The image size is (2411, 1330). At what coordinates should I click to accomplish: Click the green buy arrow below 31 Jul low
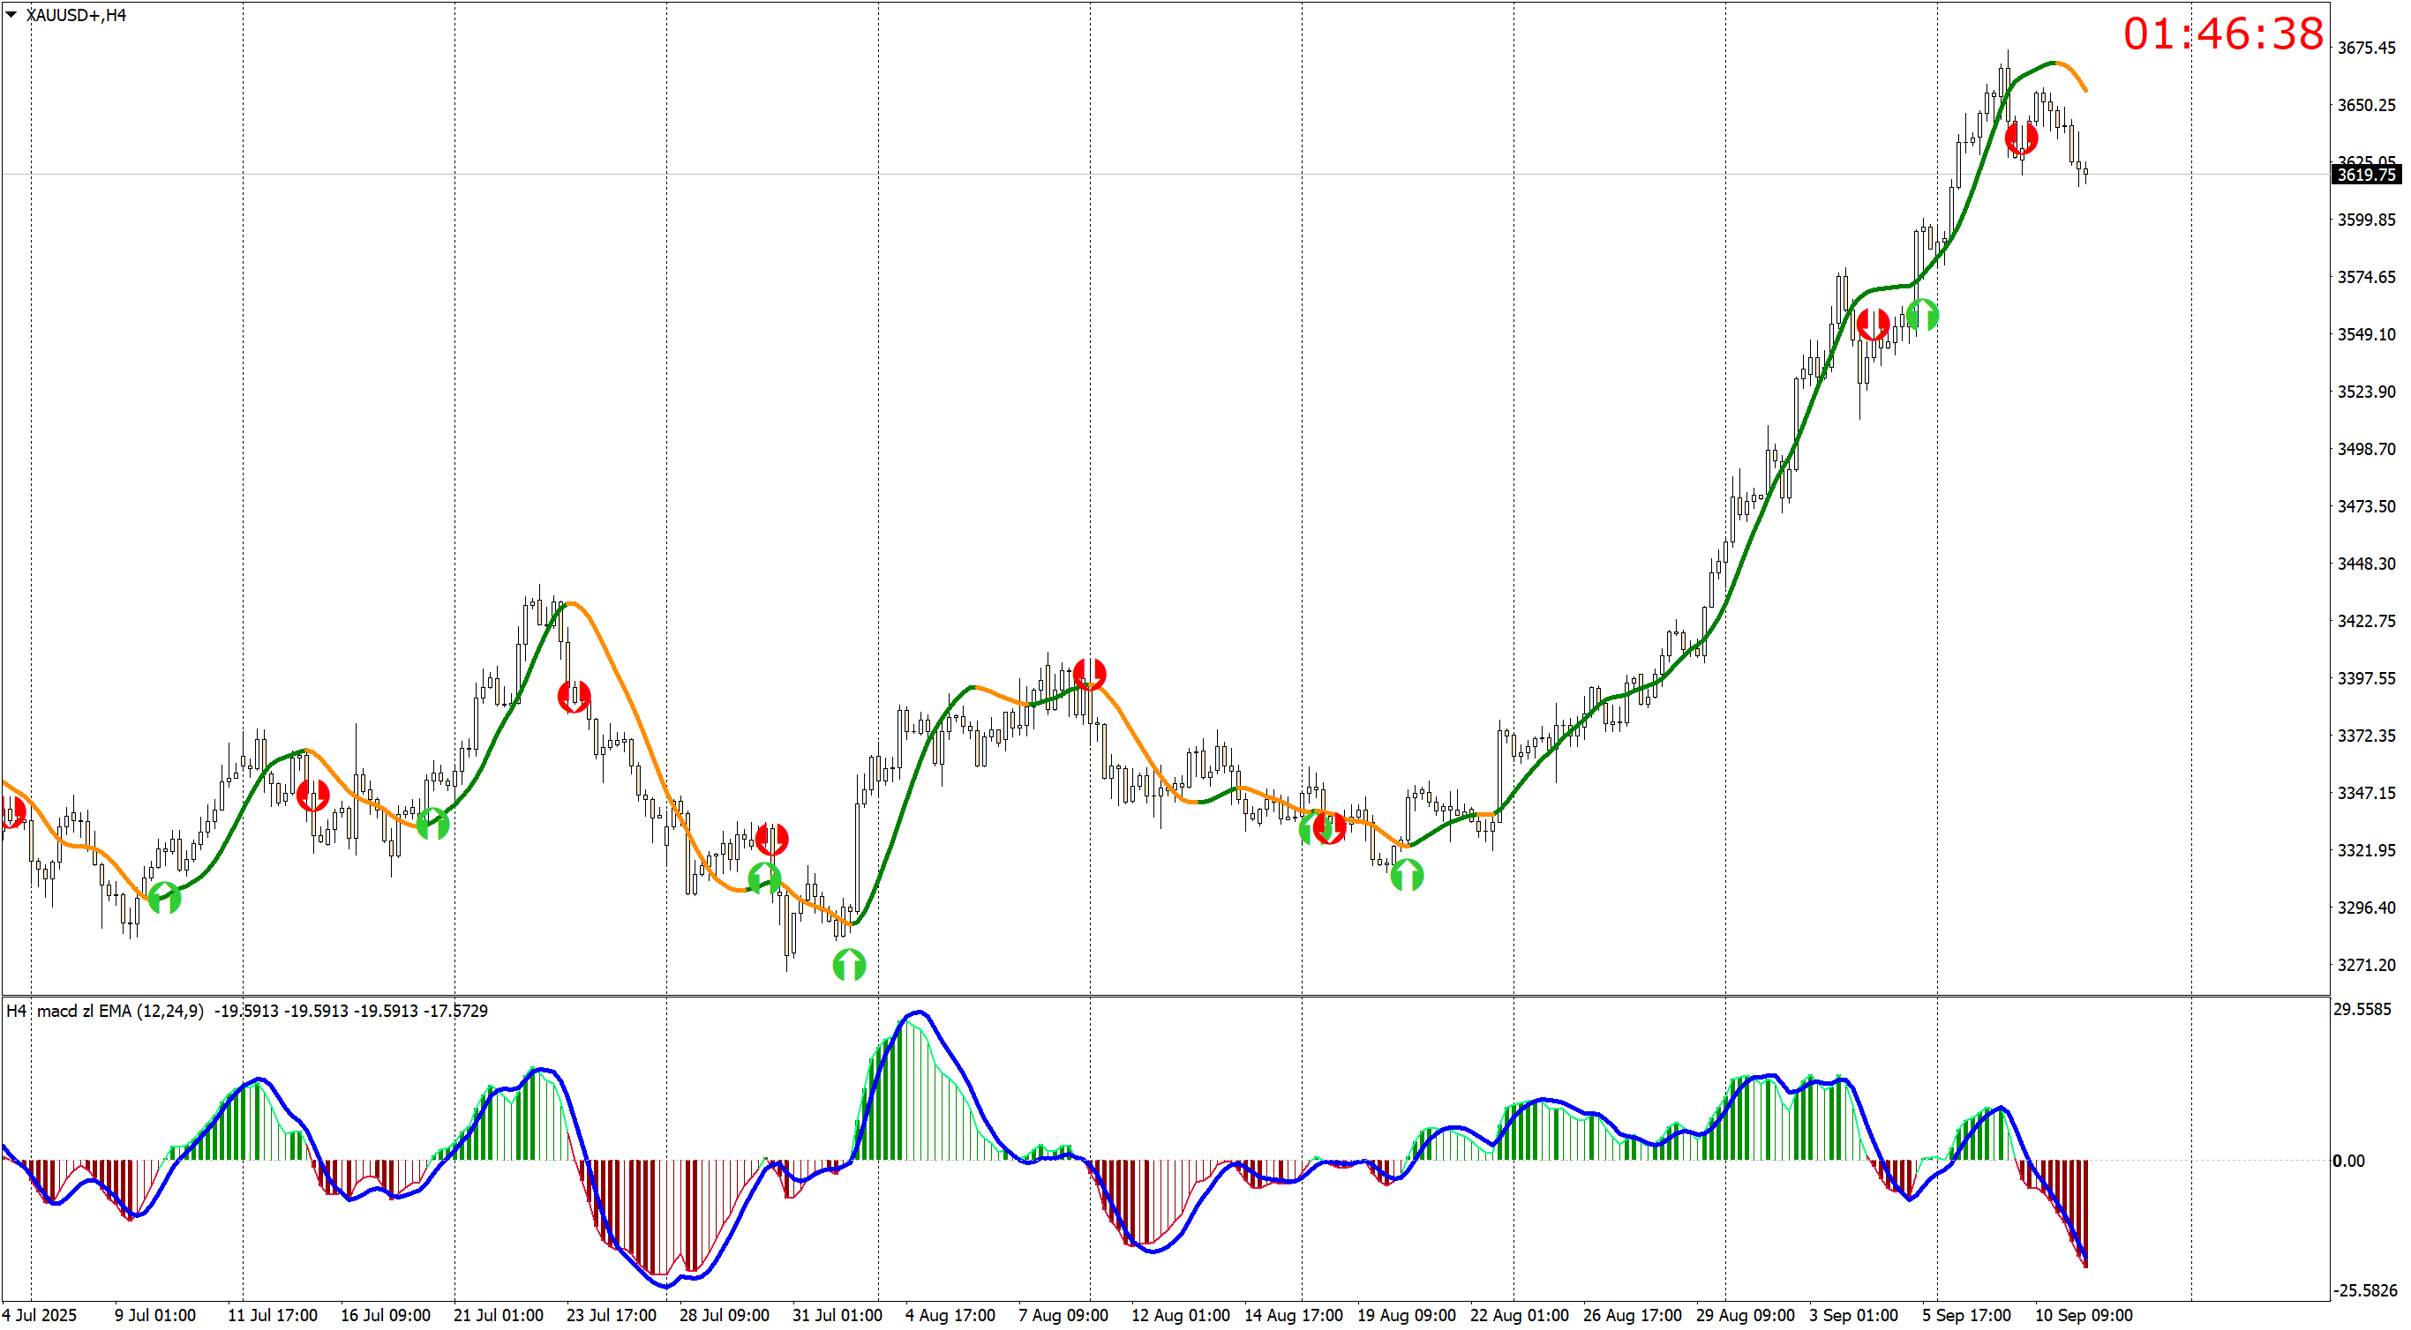click(848, 964)
